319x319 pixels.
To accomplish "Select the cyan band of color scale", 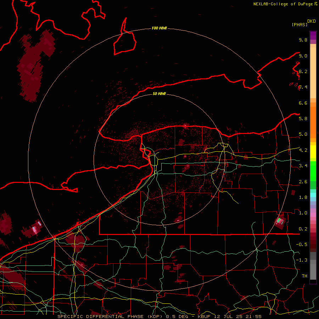I will (313, 195).
